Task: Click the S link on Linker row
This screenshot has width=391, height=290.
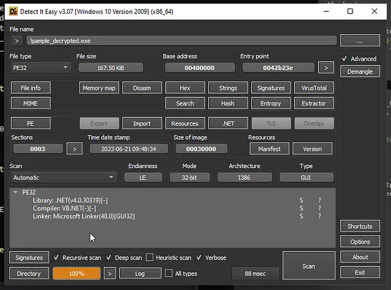Action: (x=301, y=216)
